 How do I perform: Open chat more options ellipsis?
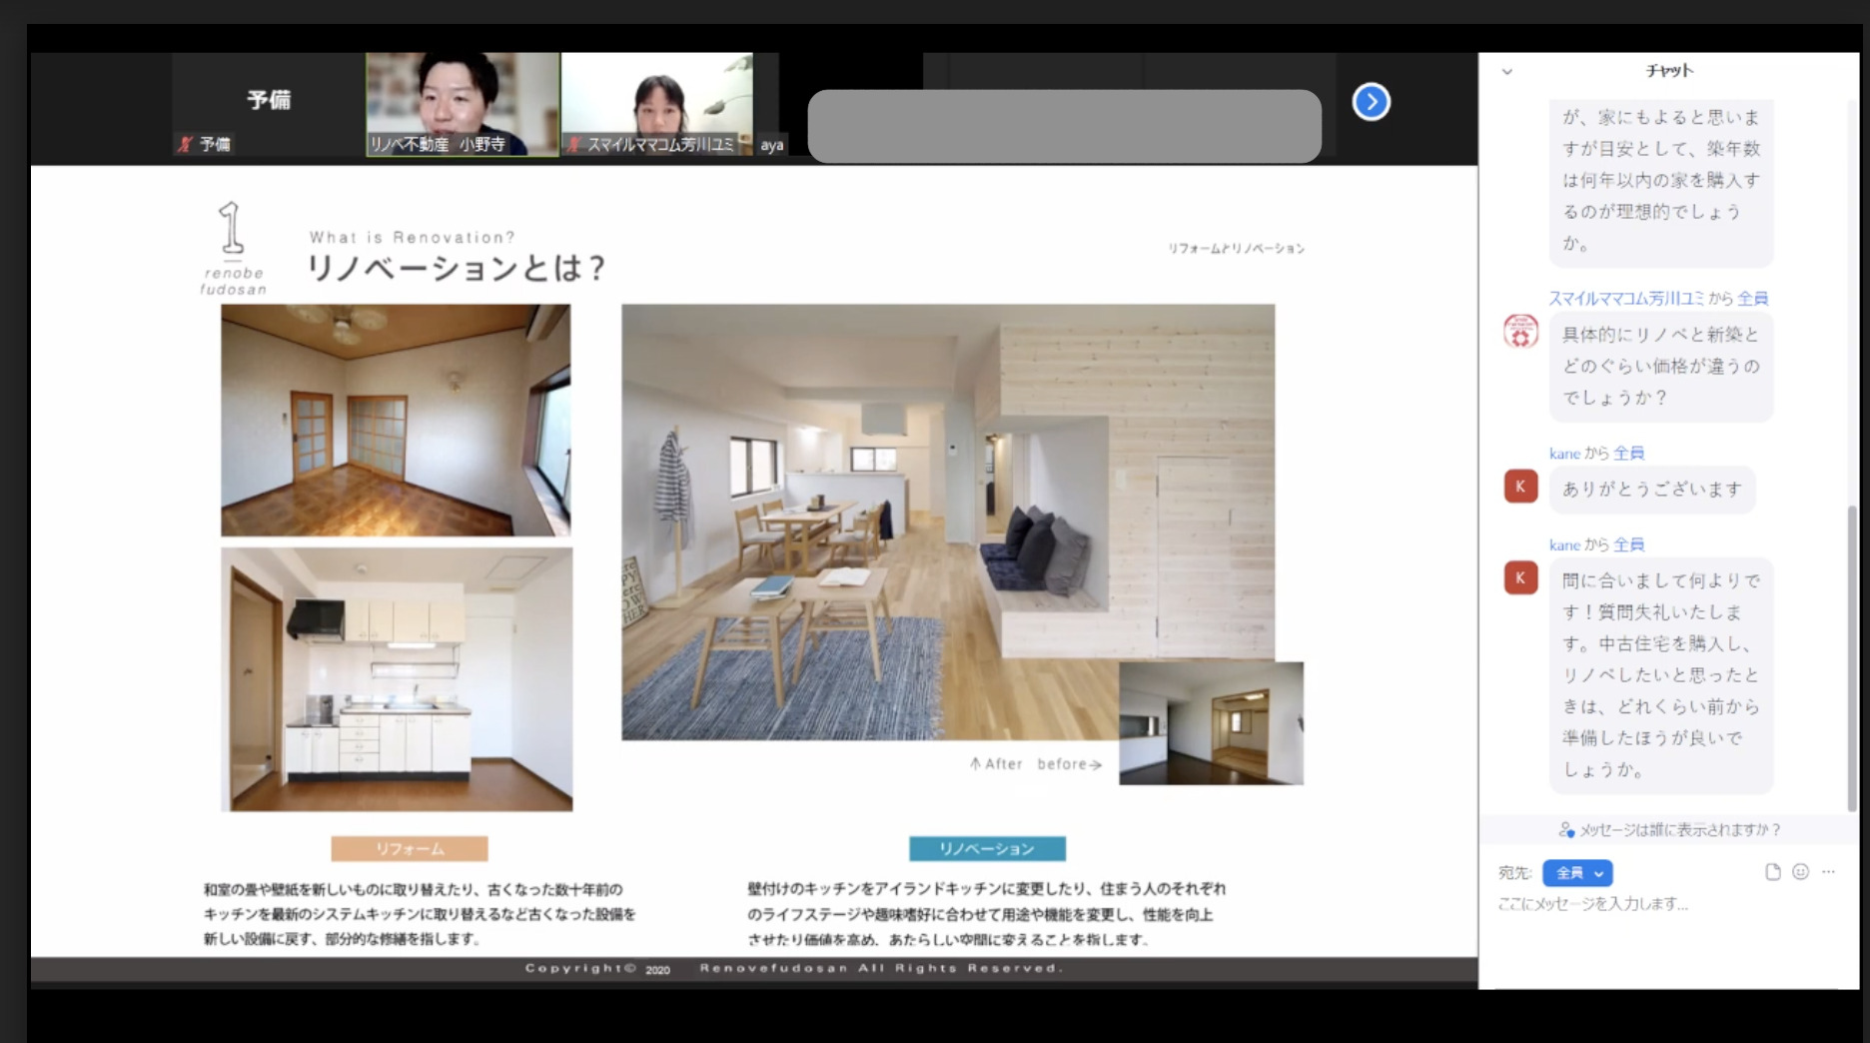click(x=1828, y=872)
